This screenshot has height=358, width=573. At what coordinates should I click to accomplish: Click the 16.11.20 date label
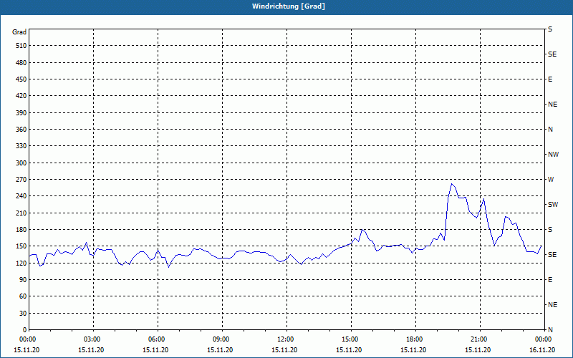[x=542, y=350]
